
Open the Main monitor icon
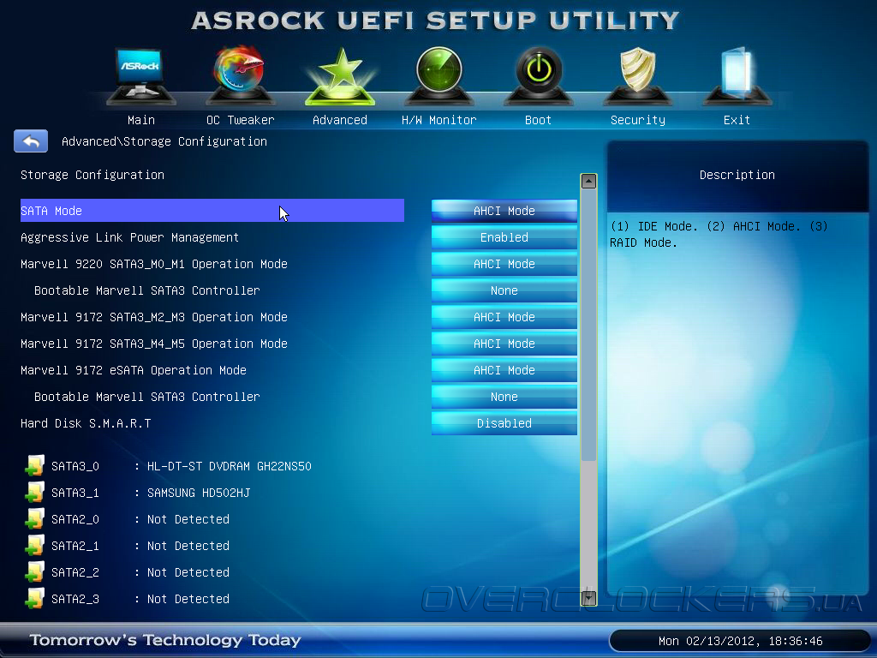coord(141,76)
